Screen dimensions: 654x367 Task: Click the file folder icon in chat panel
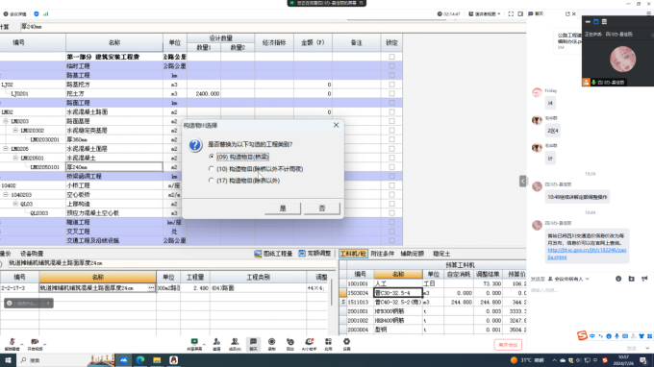tap(632, 279)
